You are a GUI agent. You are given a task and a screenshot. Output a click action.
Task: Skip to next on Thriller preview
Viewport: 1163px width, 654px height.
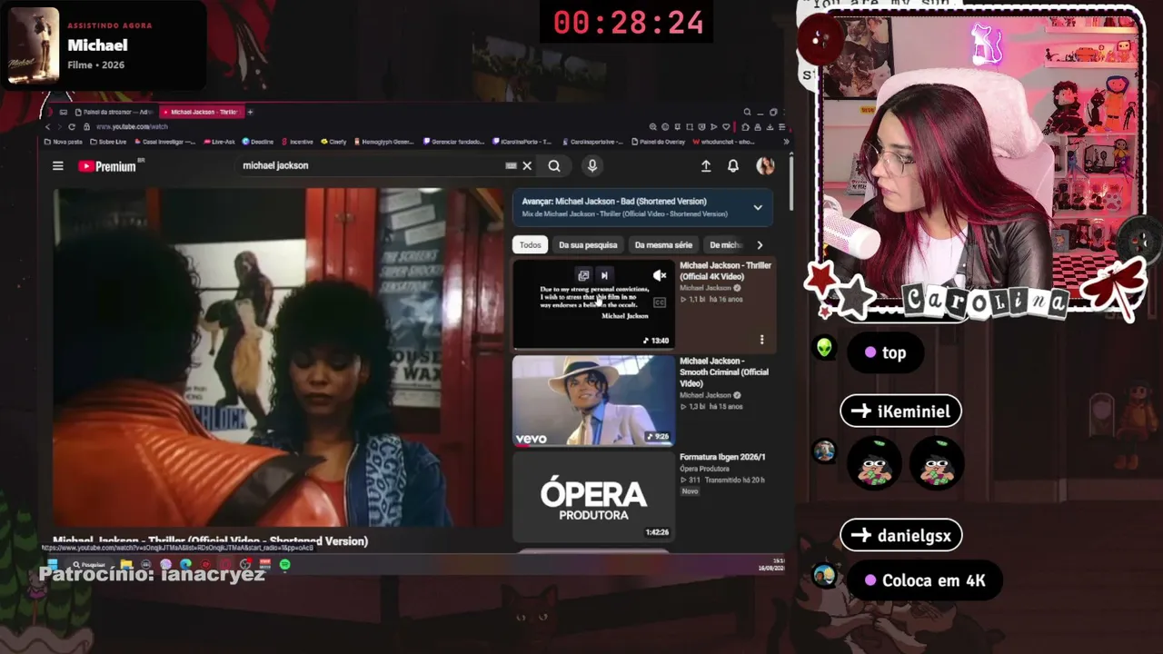604,275
